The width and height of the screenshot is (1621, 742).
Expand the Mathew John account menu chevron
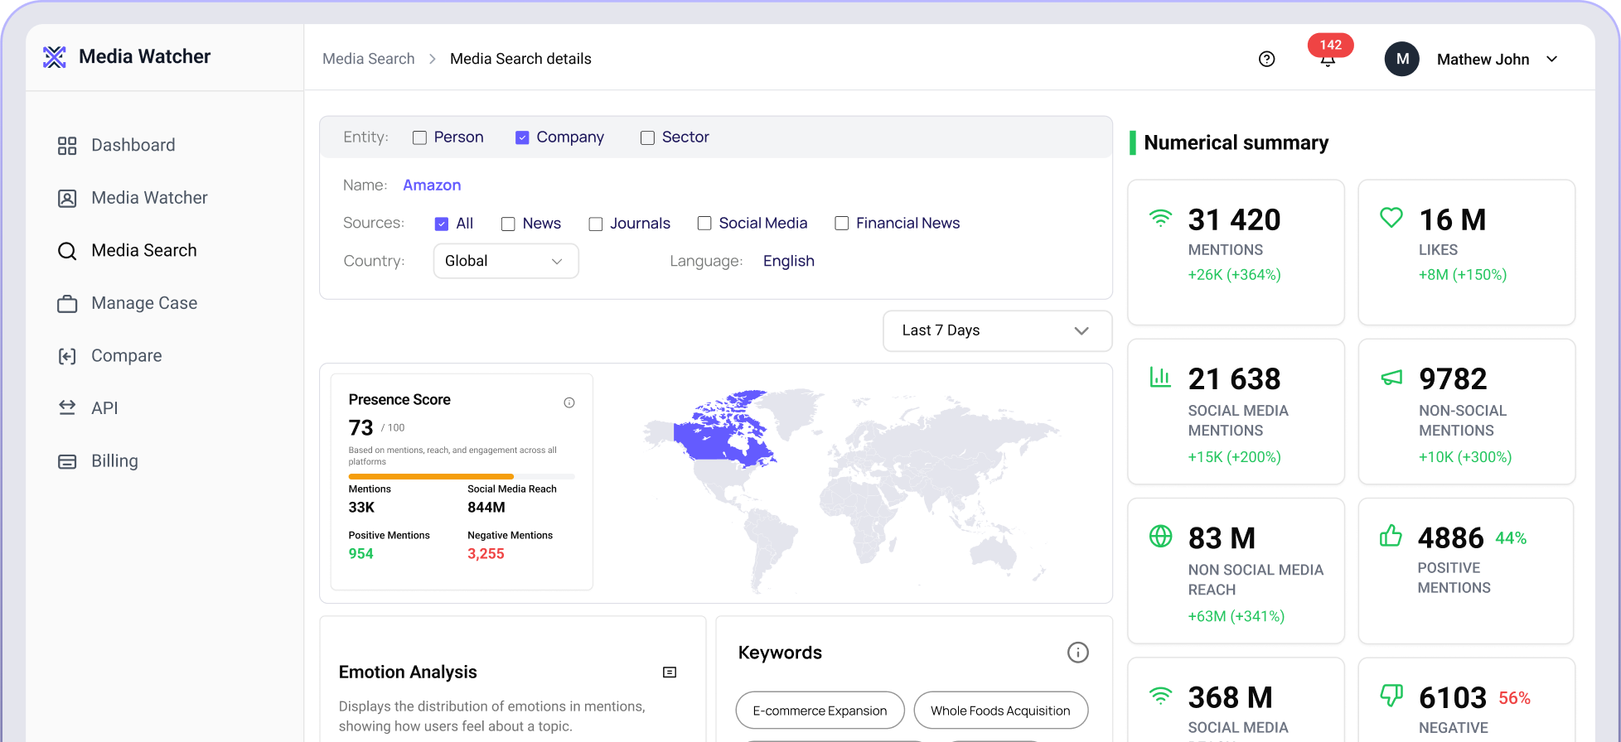tap(1552, 59)
